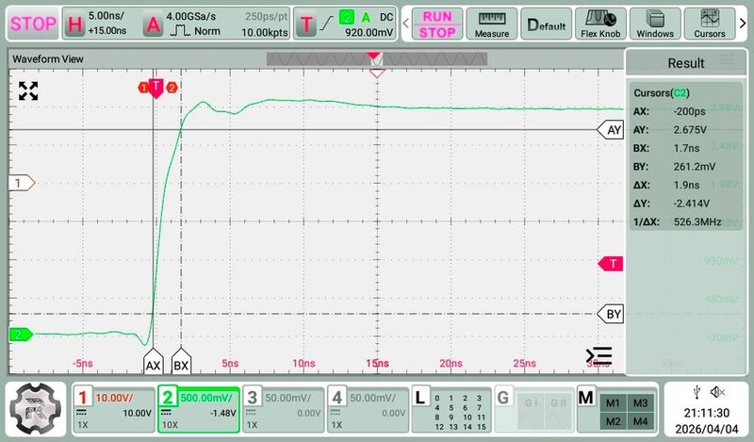Click the AY 2.675V readout
This screenshot has width=754, height=442.
670,130
